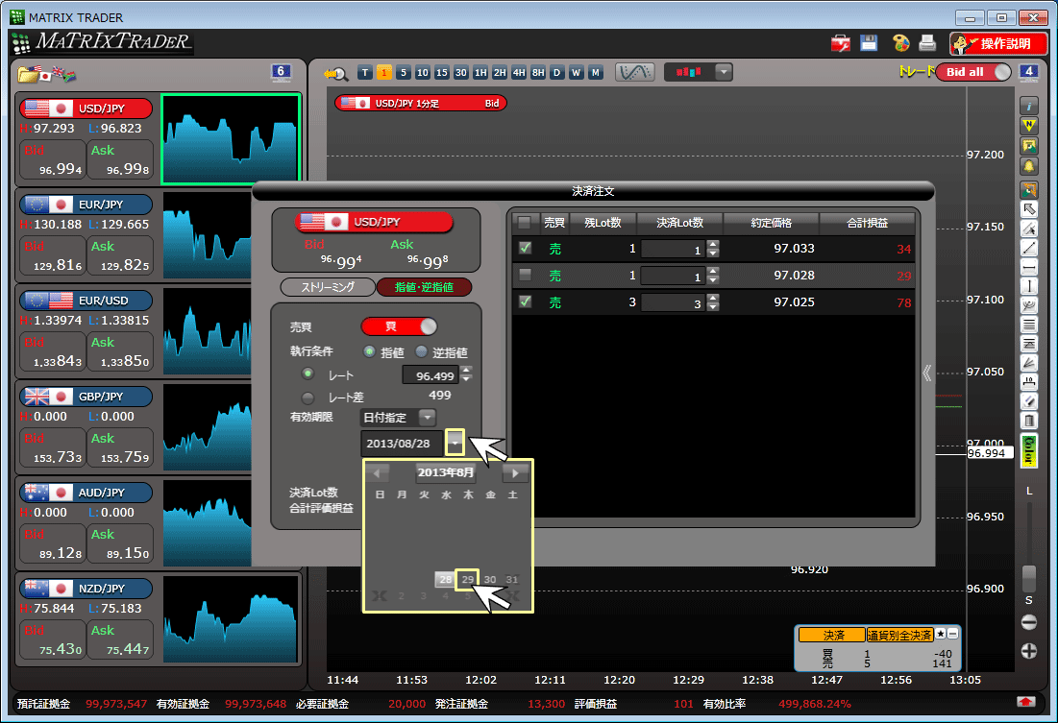Viewport: 1058px width, 723px height.
Task: Open the red toolbox settings icon
Action: click(x=841, y=43)
